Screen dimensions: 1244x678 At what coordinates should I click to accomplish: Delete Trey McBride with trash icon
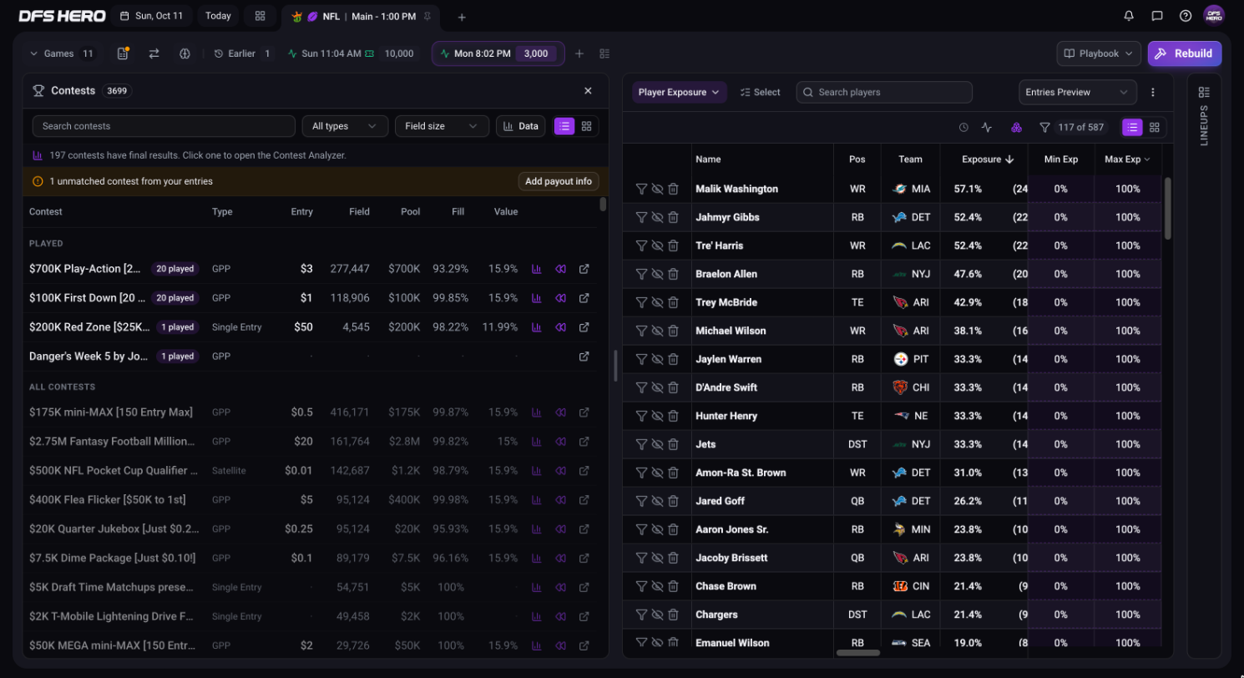[673, 302]
